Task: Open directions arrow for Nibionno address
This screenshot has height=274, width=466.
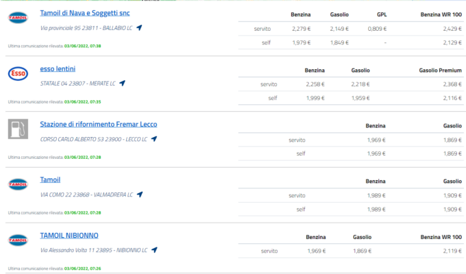Action: [154, 250]
